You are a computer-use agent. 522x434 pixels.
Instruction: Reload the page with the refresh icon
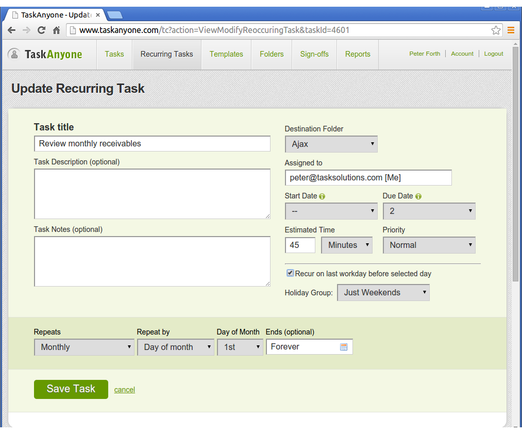coord(41,30)
